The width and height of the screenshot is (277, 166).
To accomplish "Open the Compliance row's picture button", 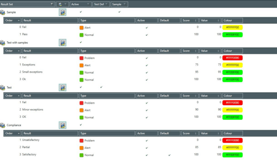I will click(63, 125).
